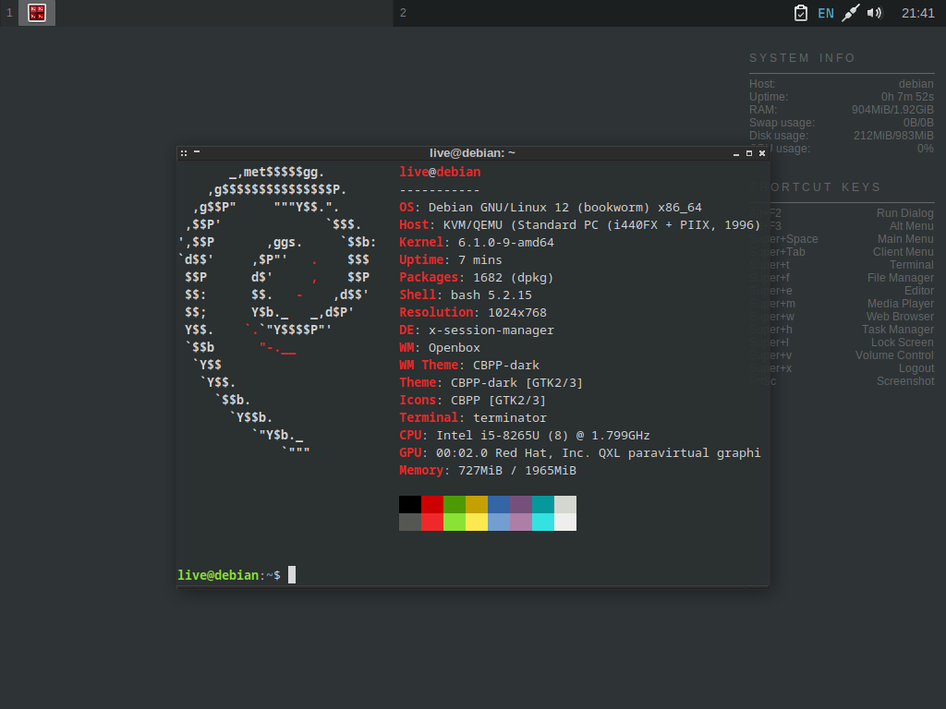This screenshot has height=709, width=946.
Task: Click the volume speaker tray icon
Action: [875, 13]
